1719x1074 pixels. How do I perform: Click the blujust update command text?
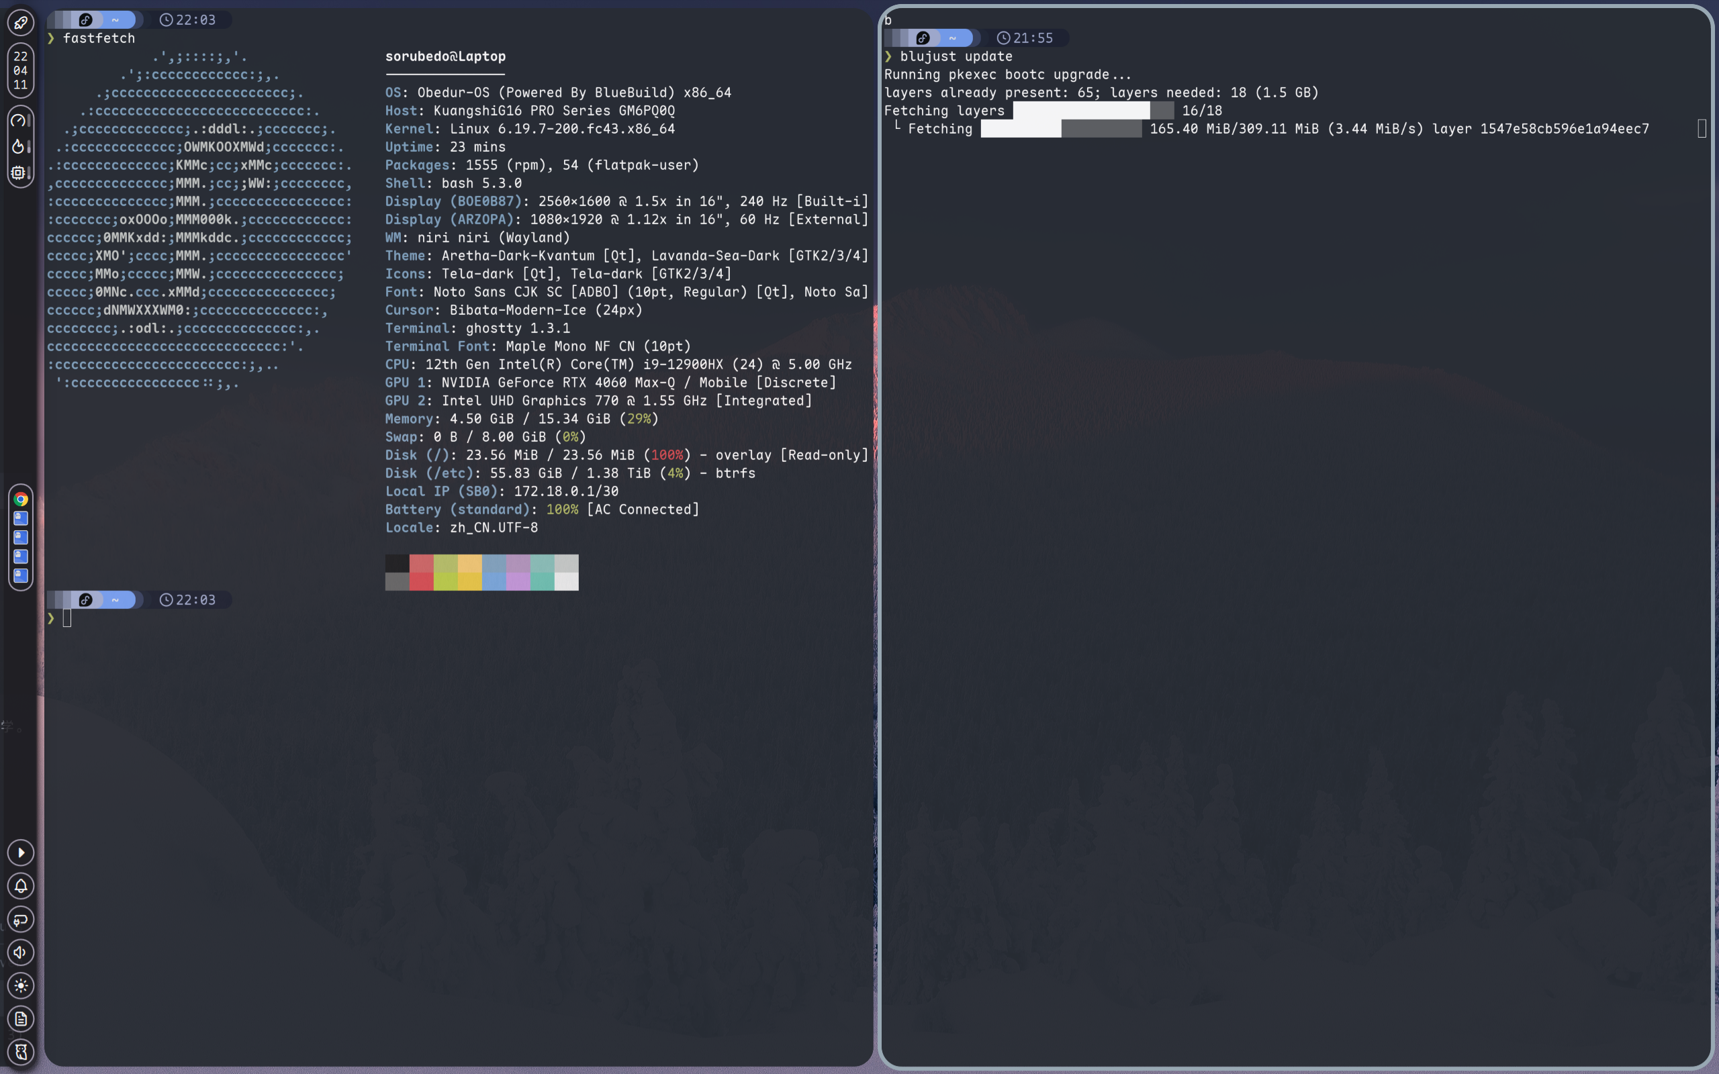point(956,56)
